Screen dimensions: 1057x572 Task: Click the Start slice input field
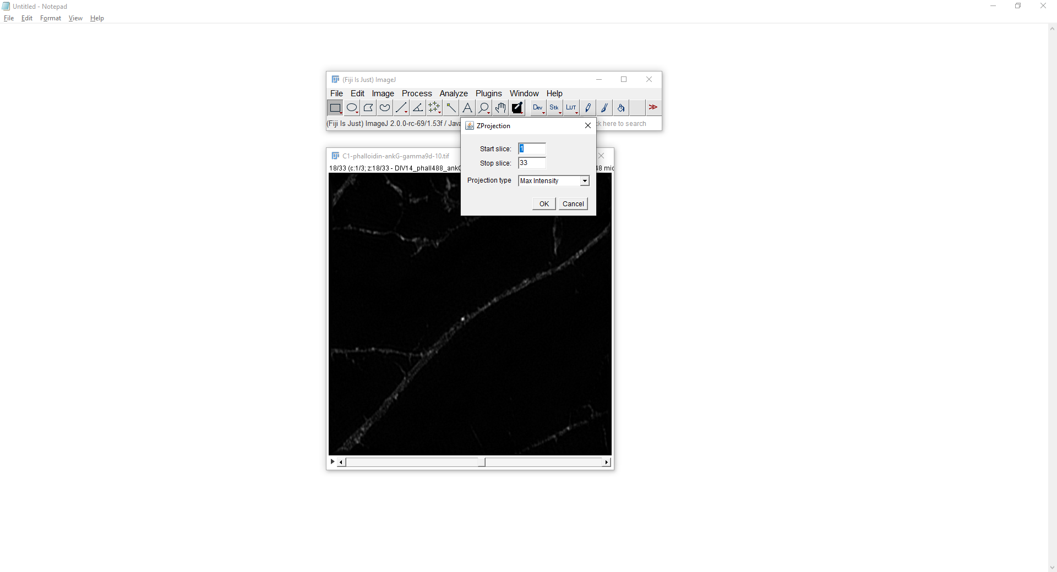pyautogui.click(x=532, y=148)
